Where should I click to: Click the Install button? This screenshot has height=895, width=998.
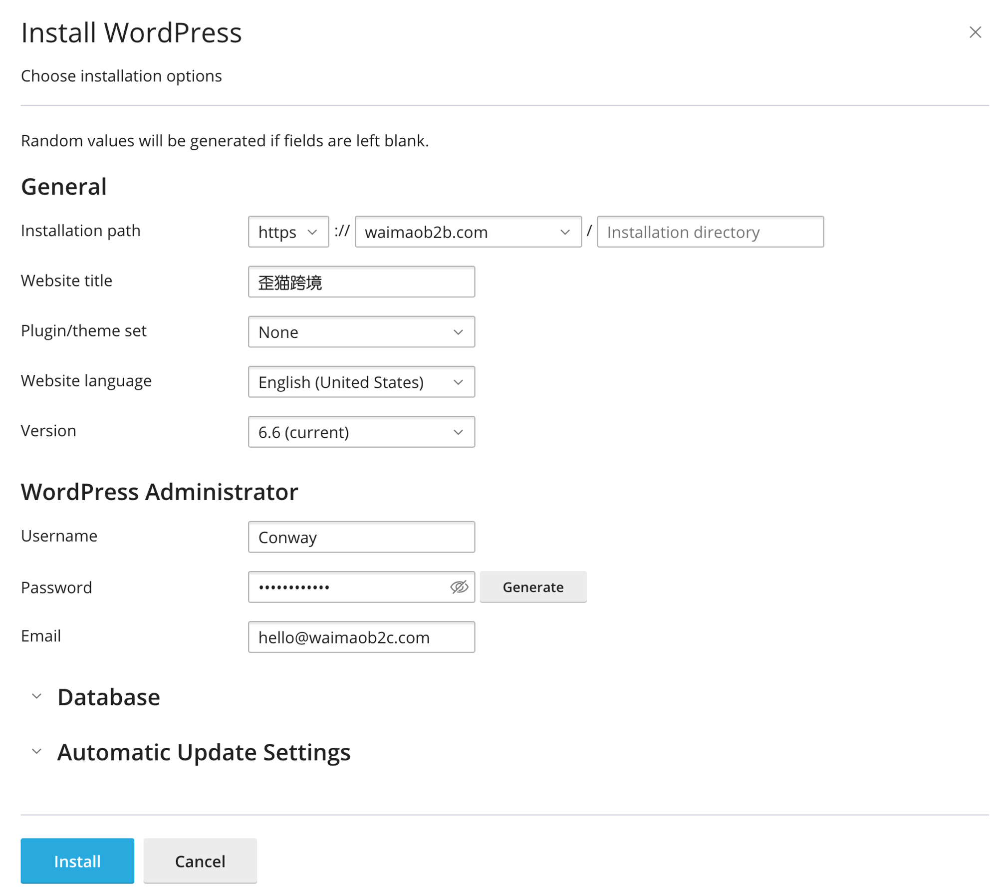pyautogui.click(x=77, y=861)
